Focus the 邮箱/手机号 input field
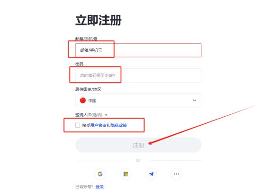 (138, 50)
